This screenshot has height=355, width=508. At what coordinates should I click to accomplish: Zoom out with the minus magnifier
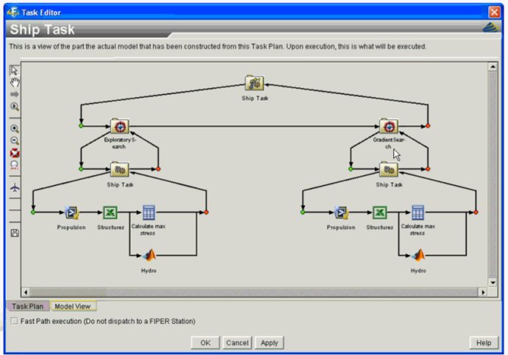(15, 140)
